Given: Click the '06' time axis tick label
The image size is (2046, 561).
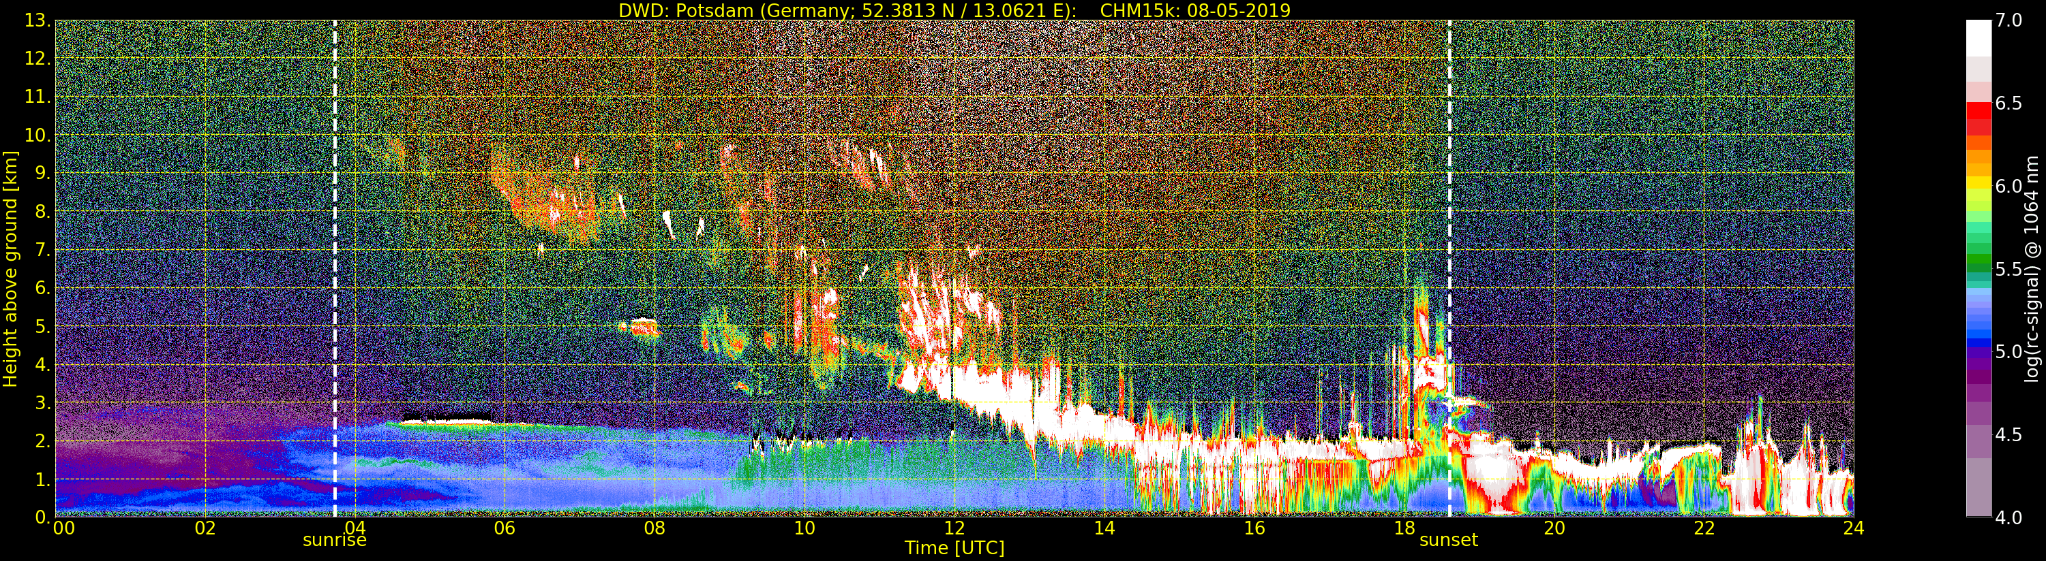Looking at the screenshot, I should coord(505,528).
